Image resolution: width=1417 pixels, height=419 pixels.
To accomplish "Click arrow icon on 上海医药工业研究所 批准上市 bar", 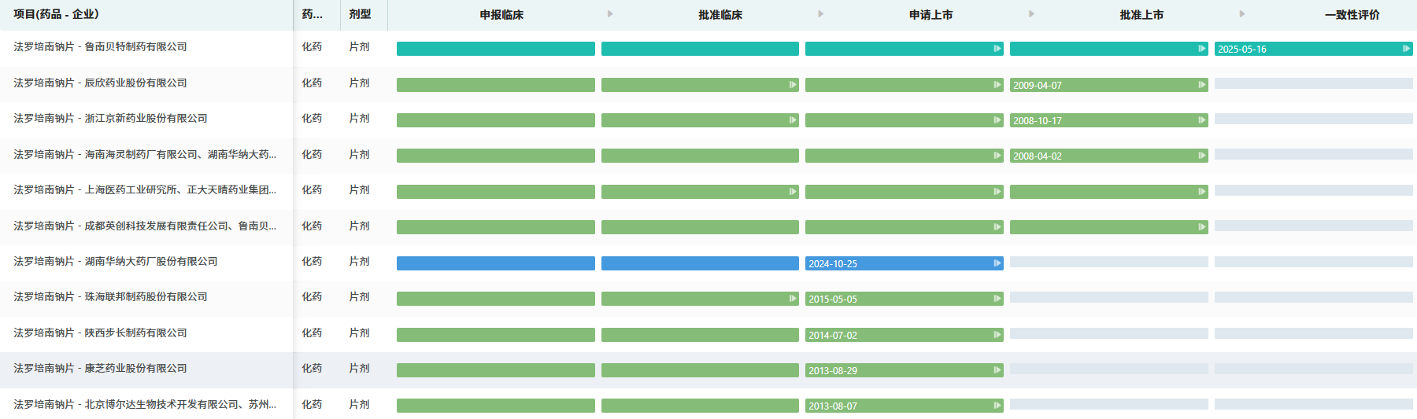I will 1201,191.
